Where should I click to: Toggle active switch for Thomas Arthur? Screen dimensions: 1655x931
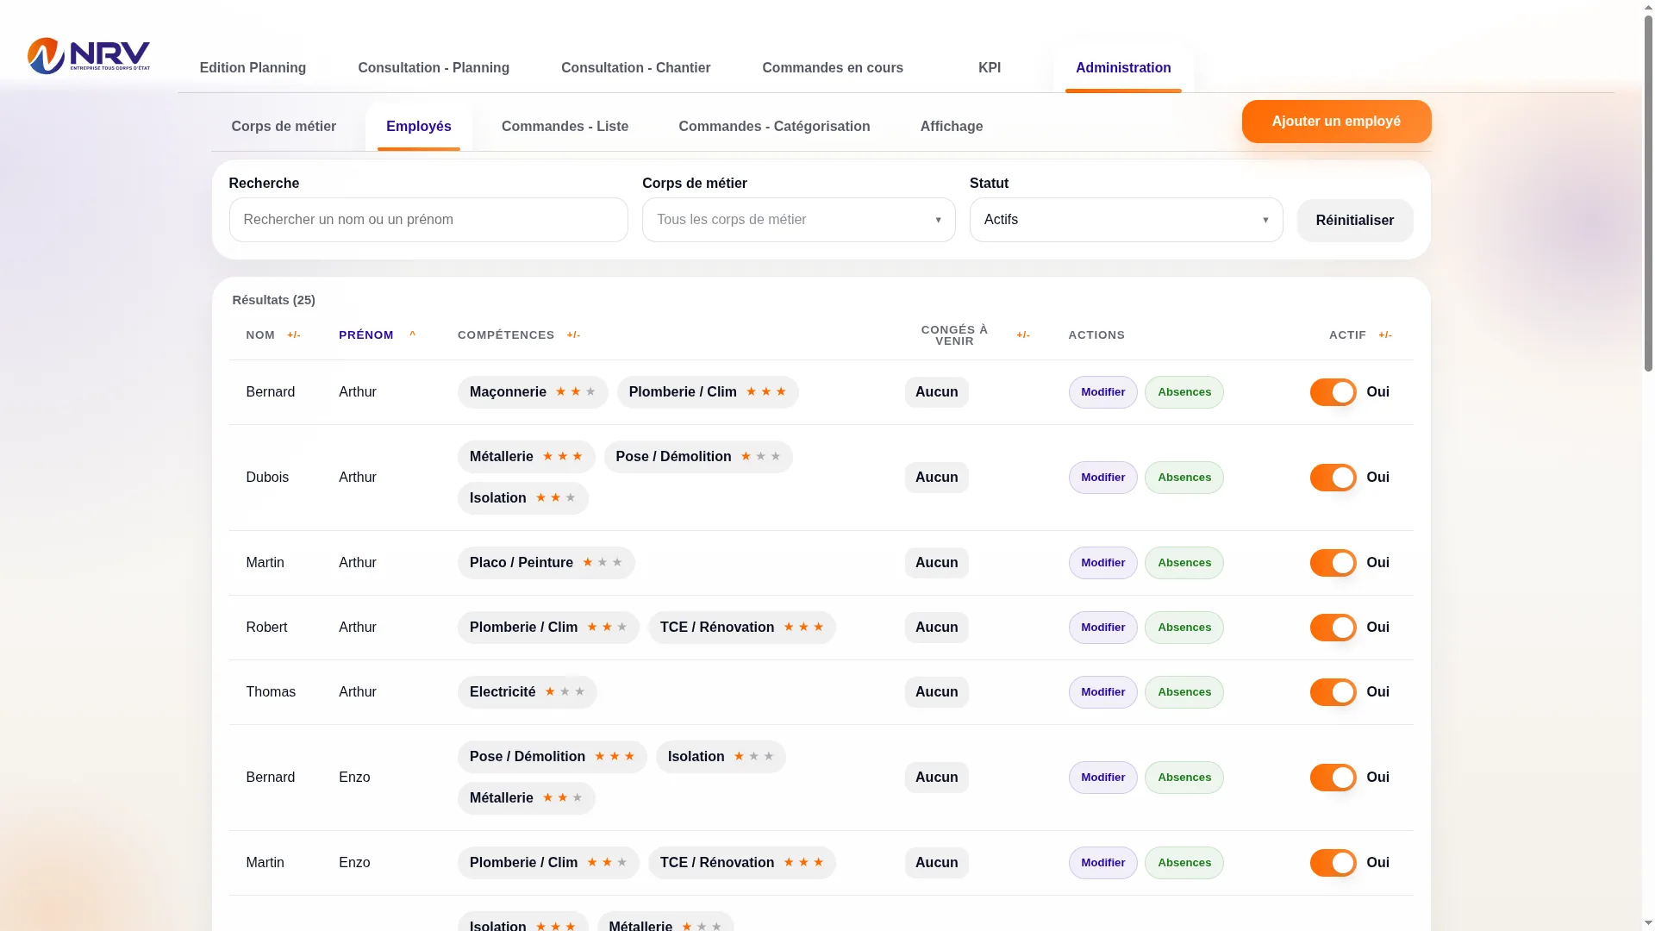(x=1333, y=692)
